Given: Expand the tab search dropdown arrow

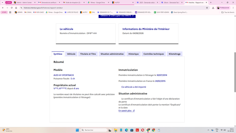Looking at the screenshot, I should click(2, 2).
